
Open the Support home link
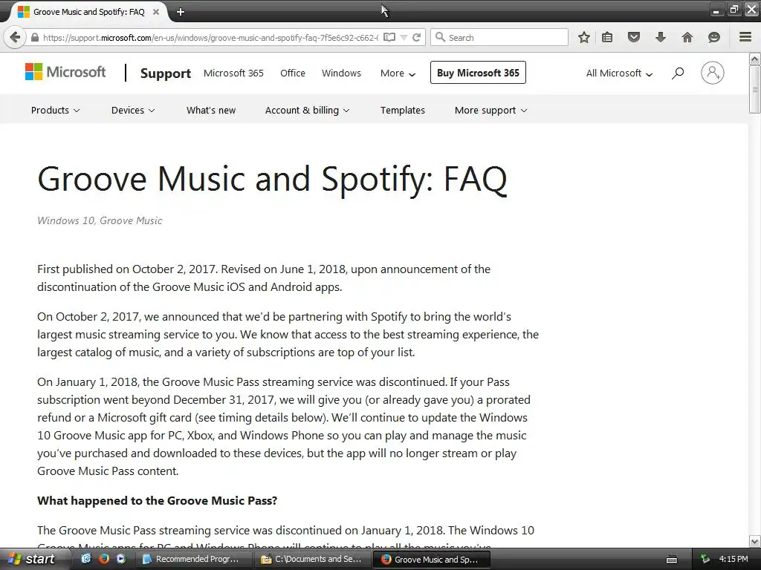(166, 73)
